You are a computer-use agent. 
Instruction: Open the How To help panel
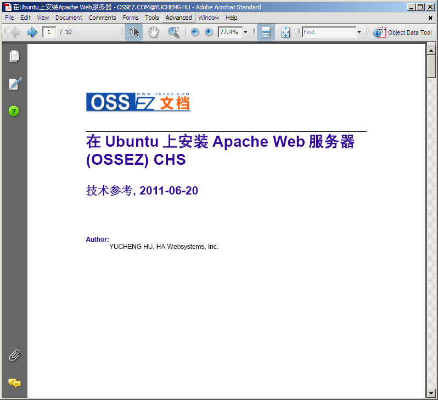pyautogui.click(x=14, y=111)
